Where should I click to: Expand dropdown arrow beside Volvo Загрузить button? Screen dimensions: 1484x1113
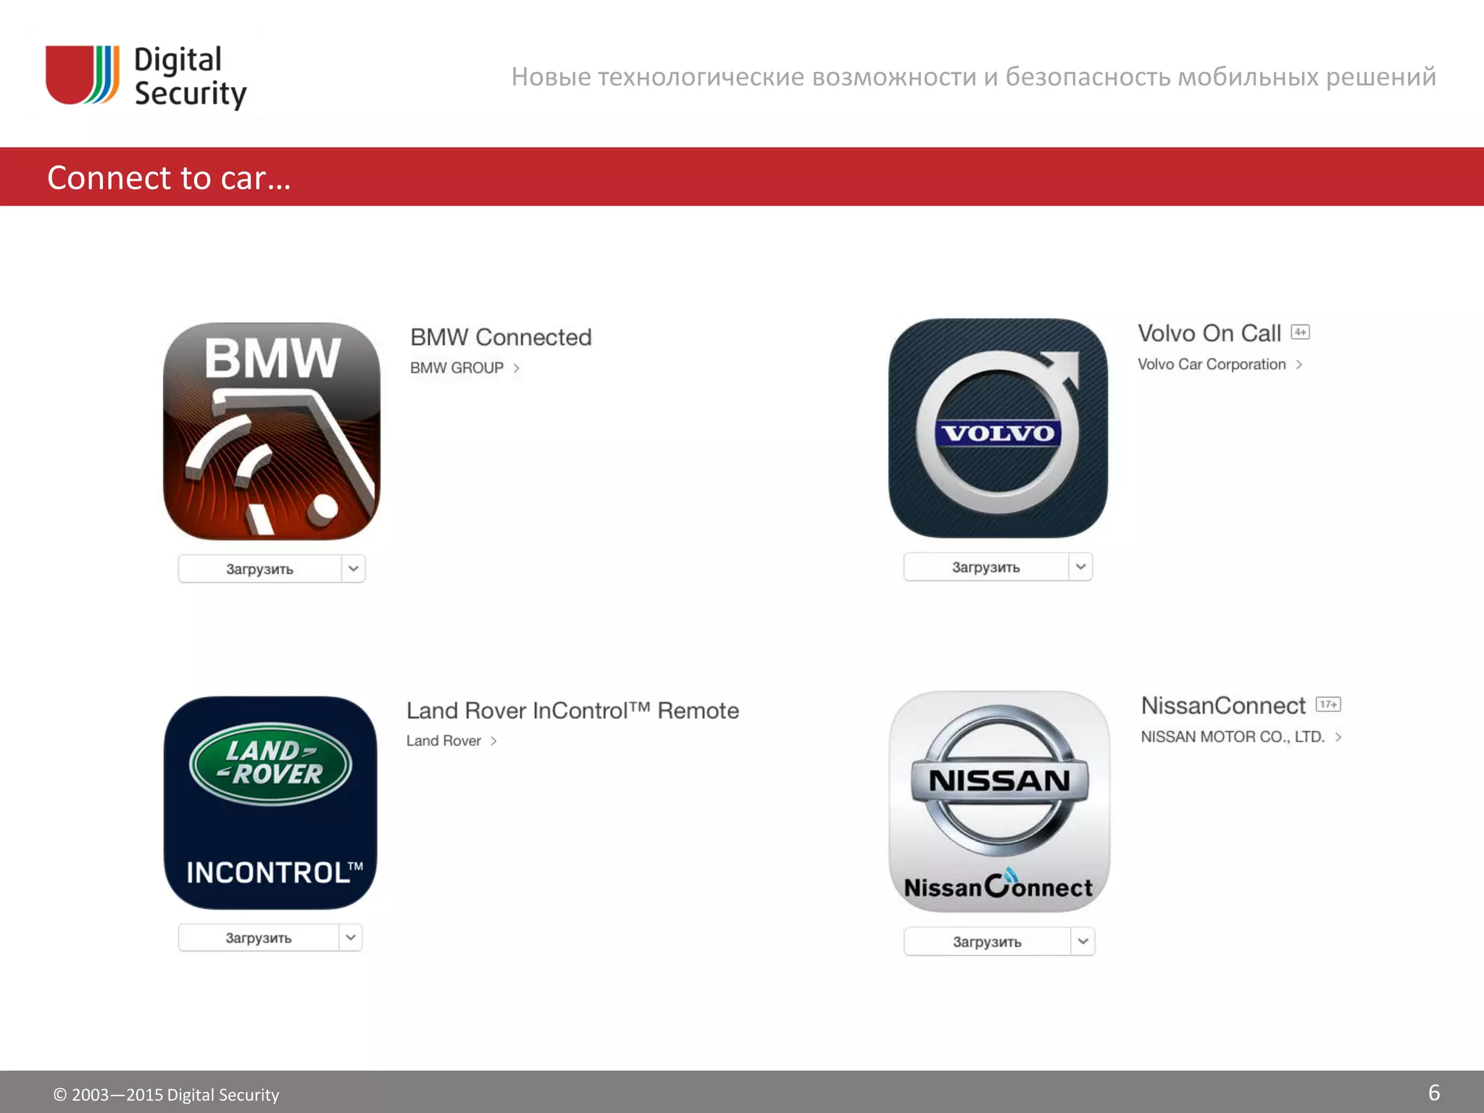point(1080,567)
